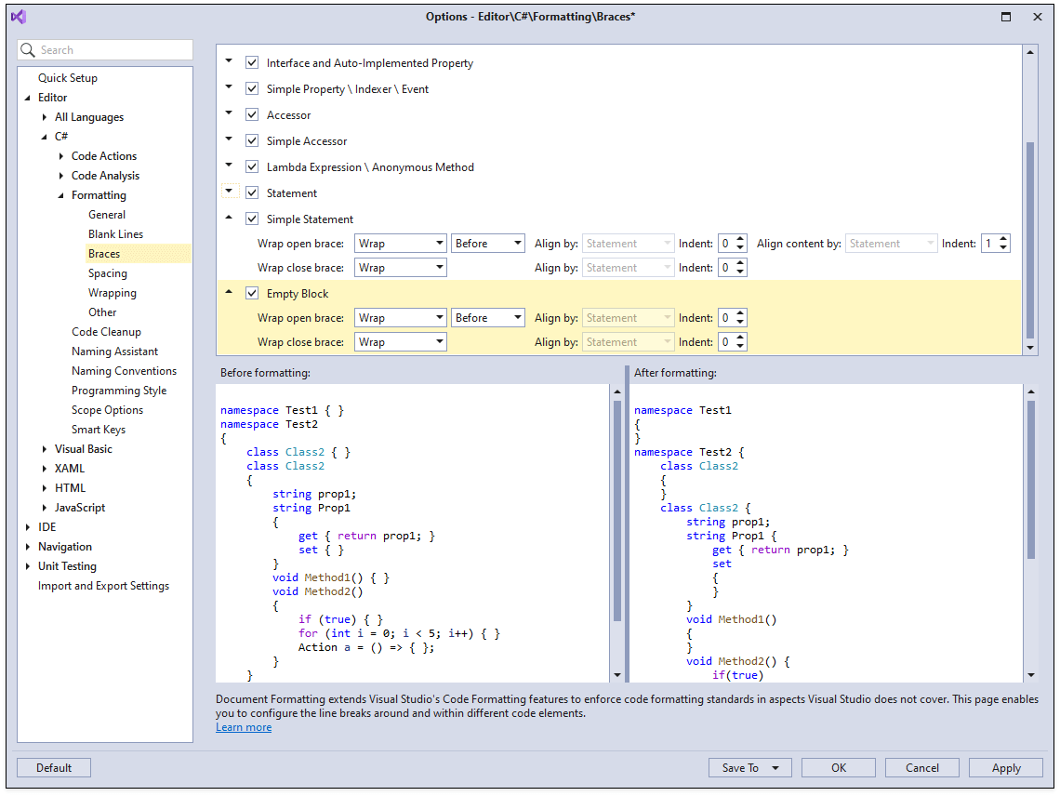Increase the Align content by indent value
Viewport: 1060px width, 796px height.
[x=1002, y=238]
